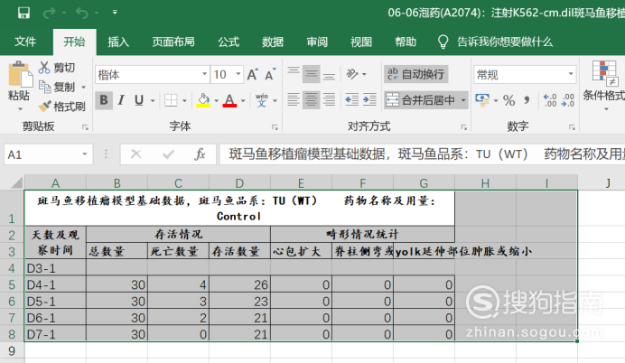The image size is (625, 363).
Task: Click the 粘贴 paste icon
Action: click(x=20, y=74)
